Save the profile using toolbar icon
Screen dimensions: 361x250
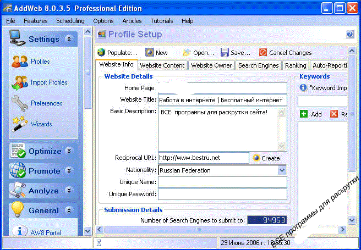point(225,53)
